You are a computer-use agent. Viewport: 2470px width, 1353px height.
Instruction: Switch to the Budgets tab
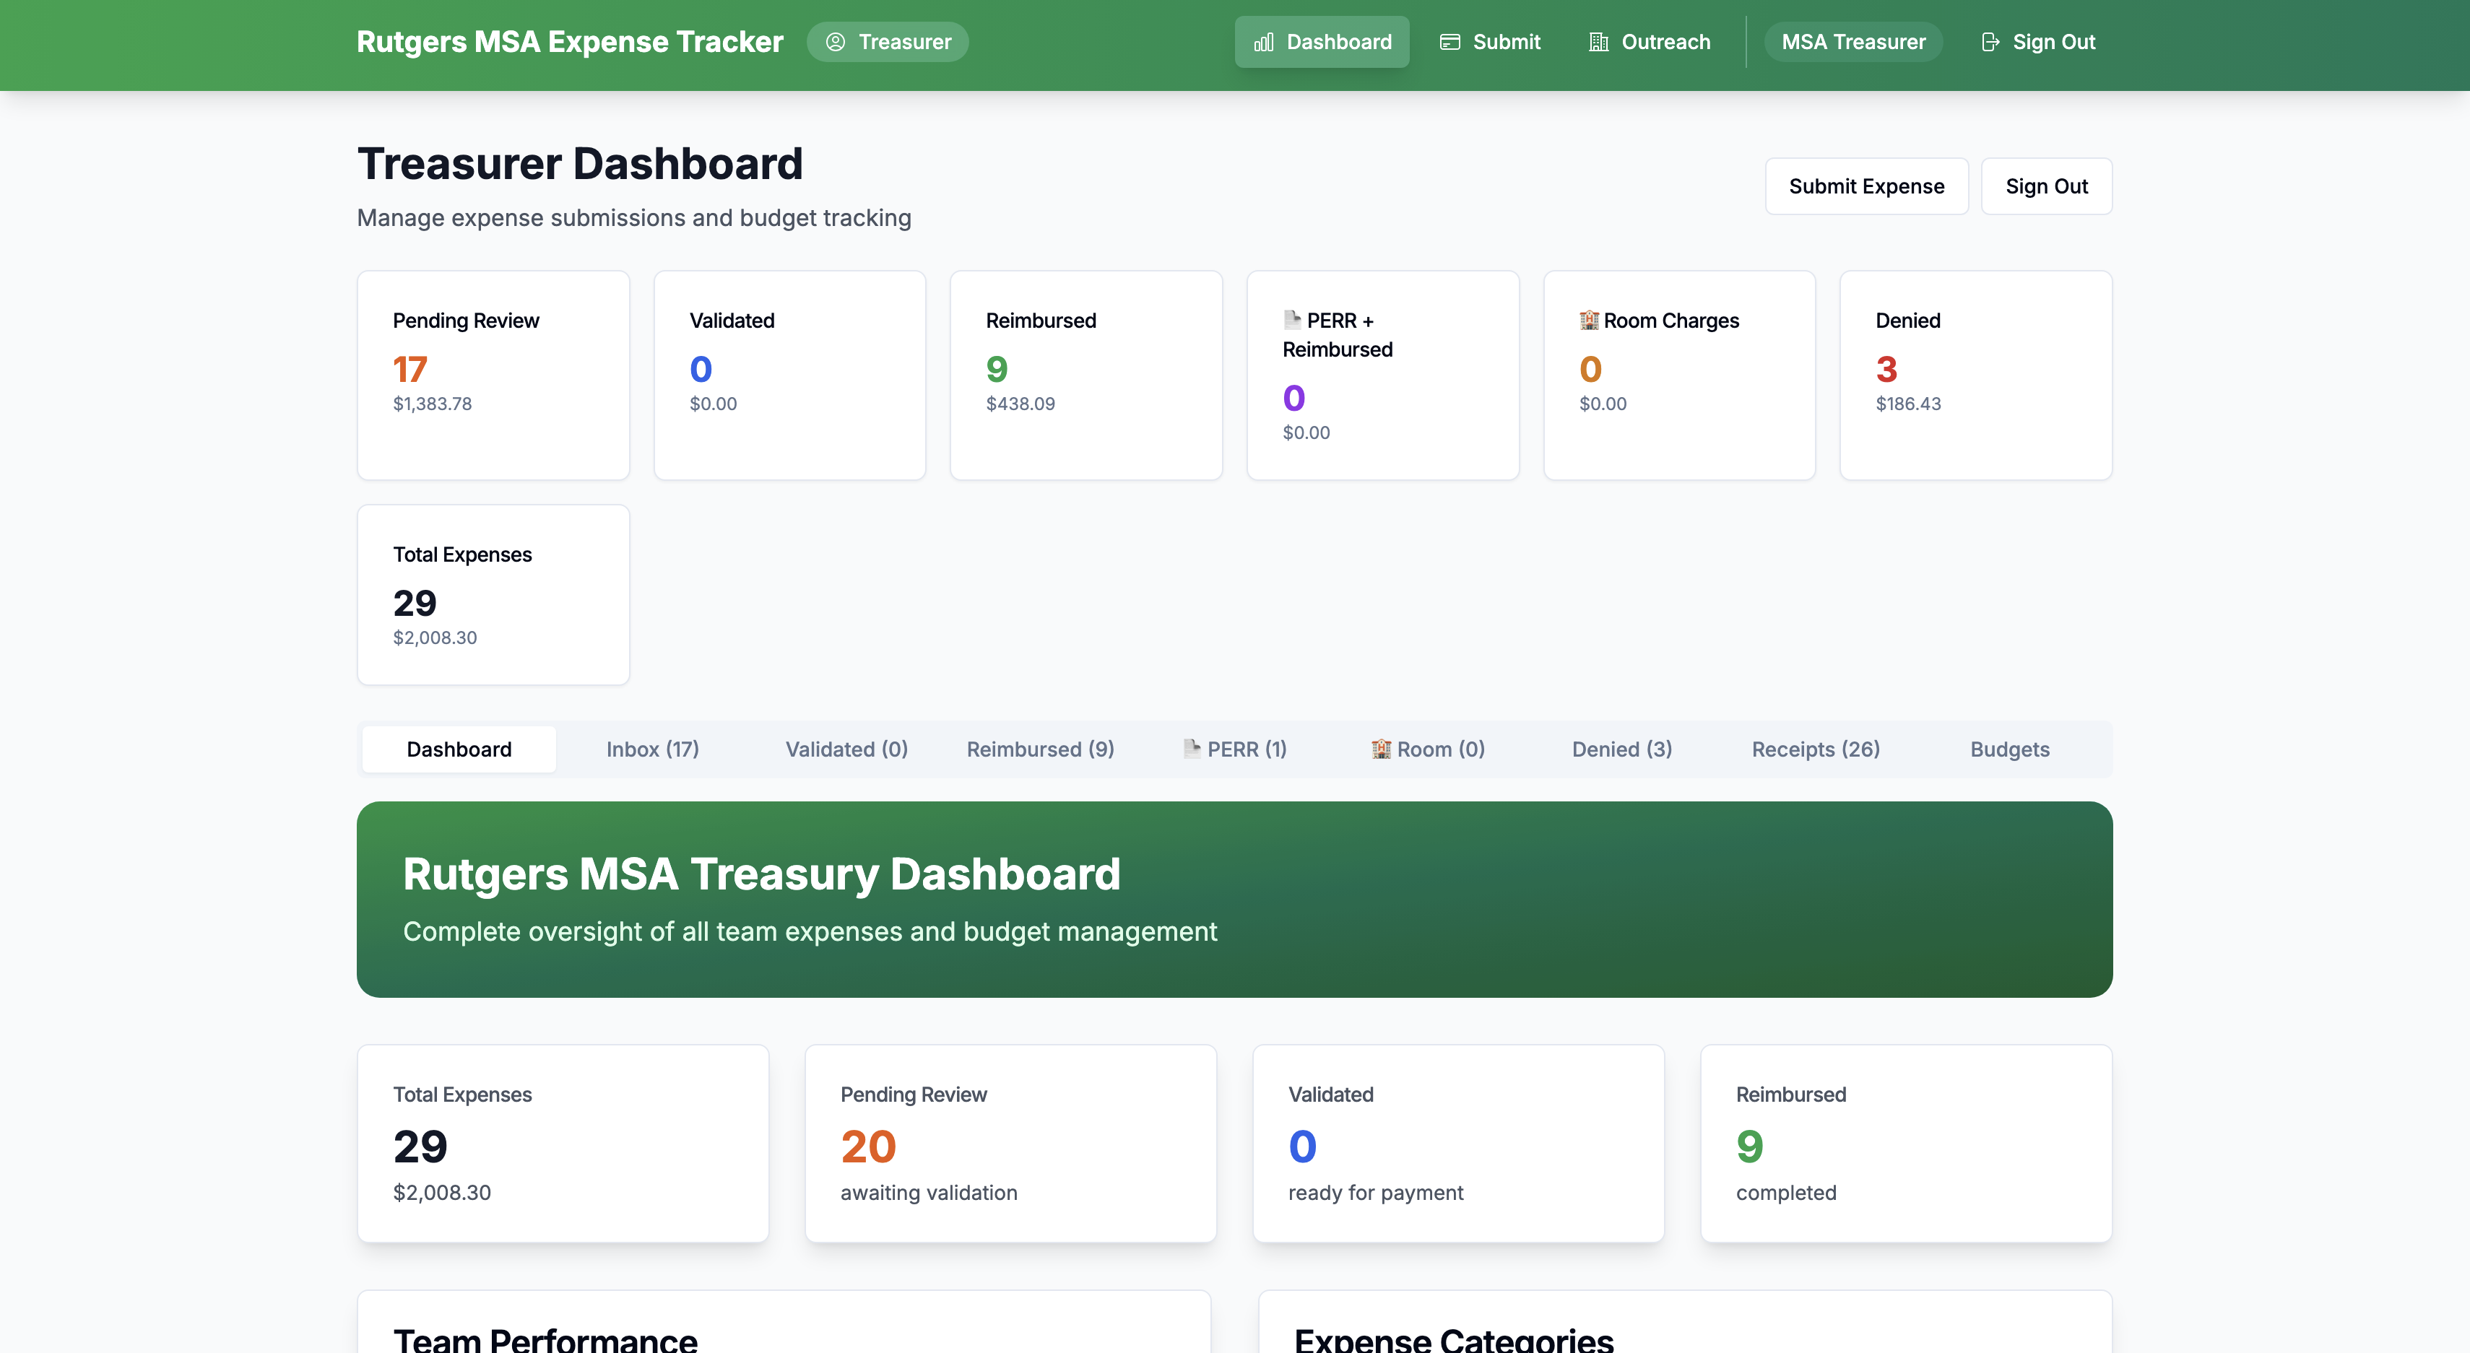tap(2010, 749)
